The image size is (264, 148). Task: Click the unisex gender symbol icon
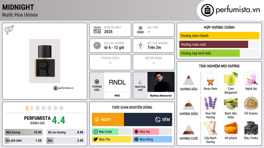9,30
